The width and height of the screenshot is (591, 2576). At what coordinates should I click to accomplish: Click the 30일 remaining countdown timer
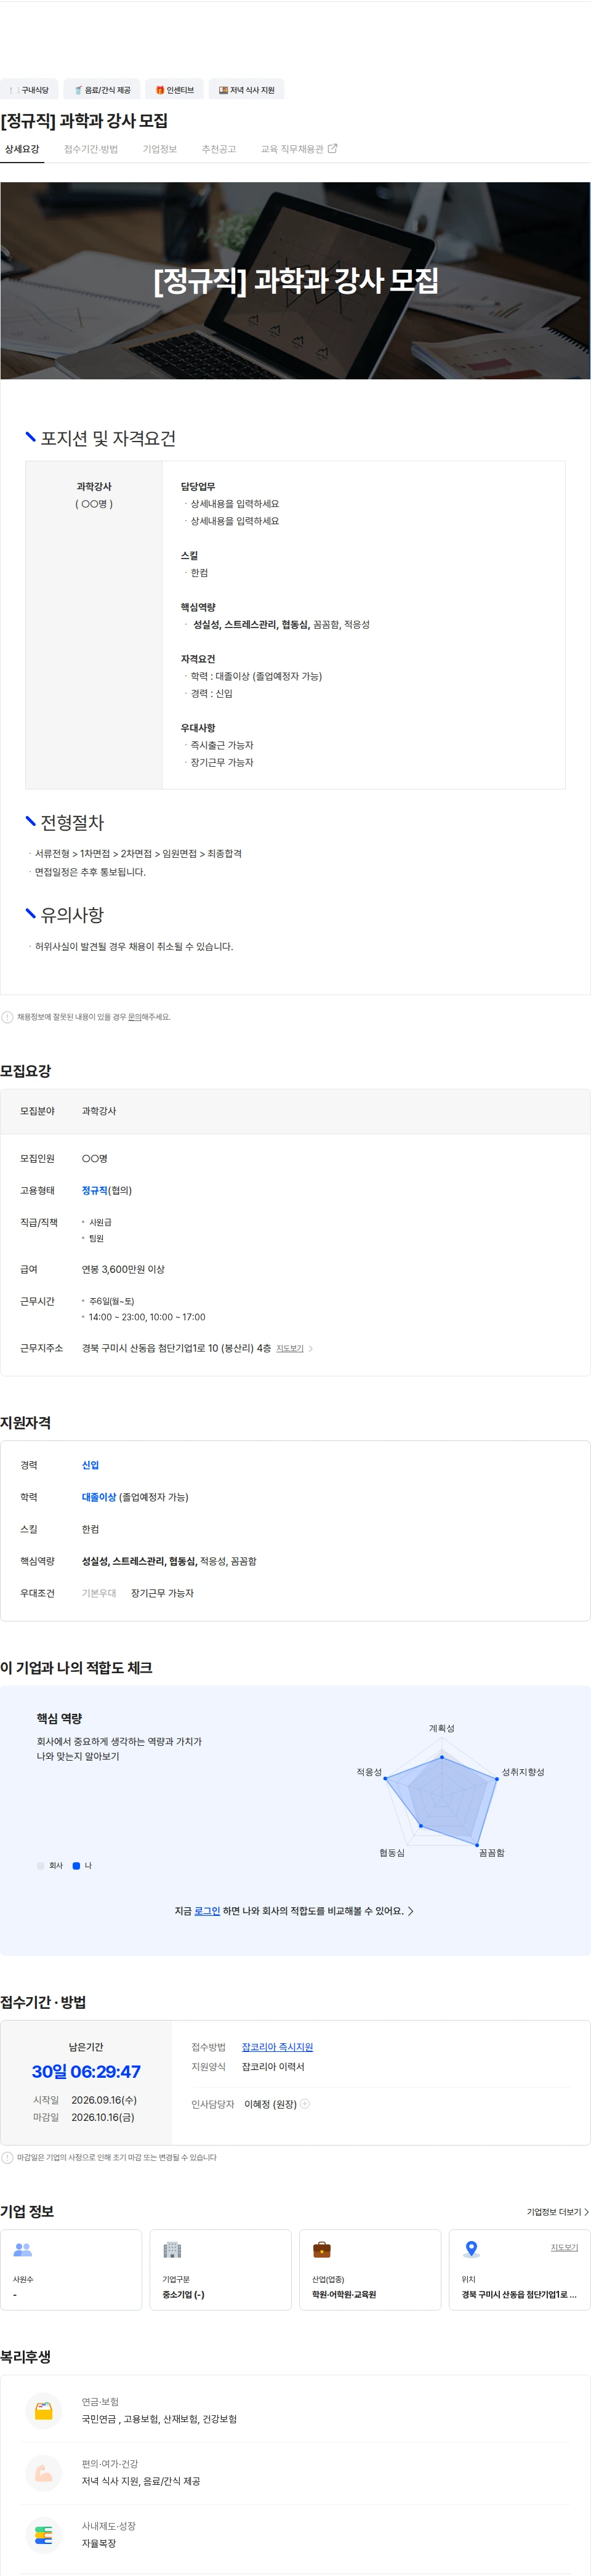click(x=86, y=2072)
